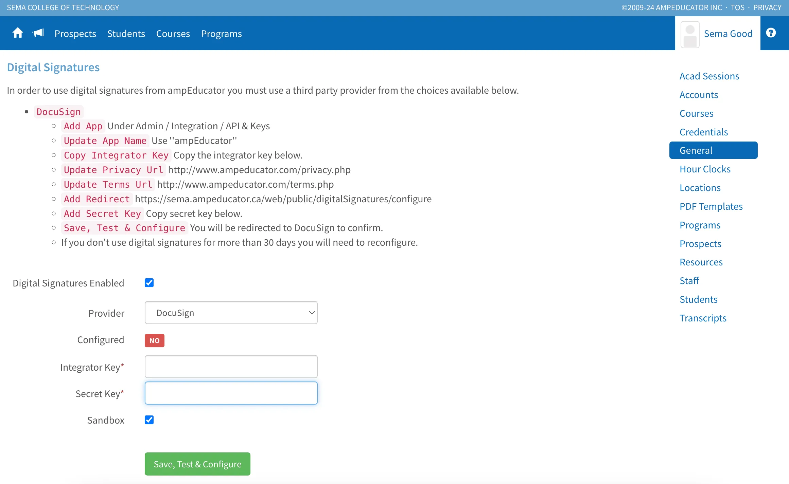Click the Save, Test & Configure button
Viewport: 789px width, 484px height.
pos(197,464)
